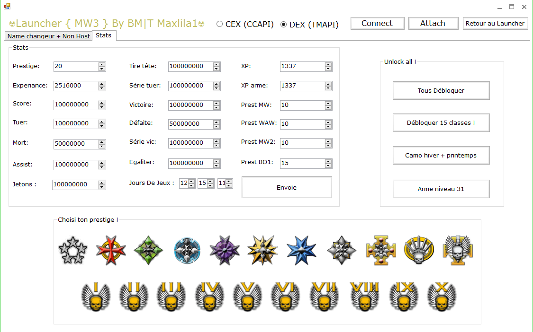Select the winged skull emblem numbered X
Viewport: 533px width, 332px height.
tap(442, 297)
